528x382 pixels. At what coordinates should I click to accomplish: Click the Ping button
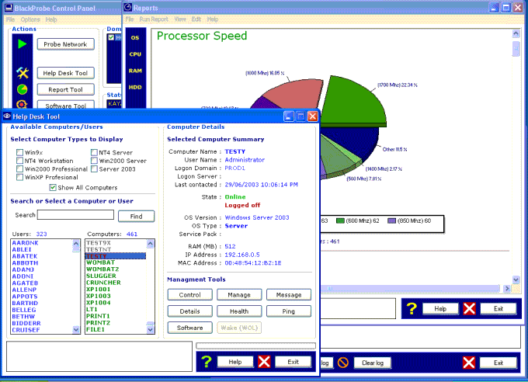(x=289, y=311)
